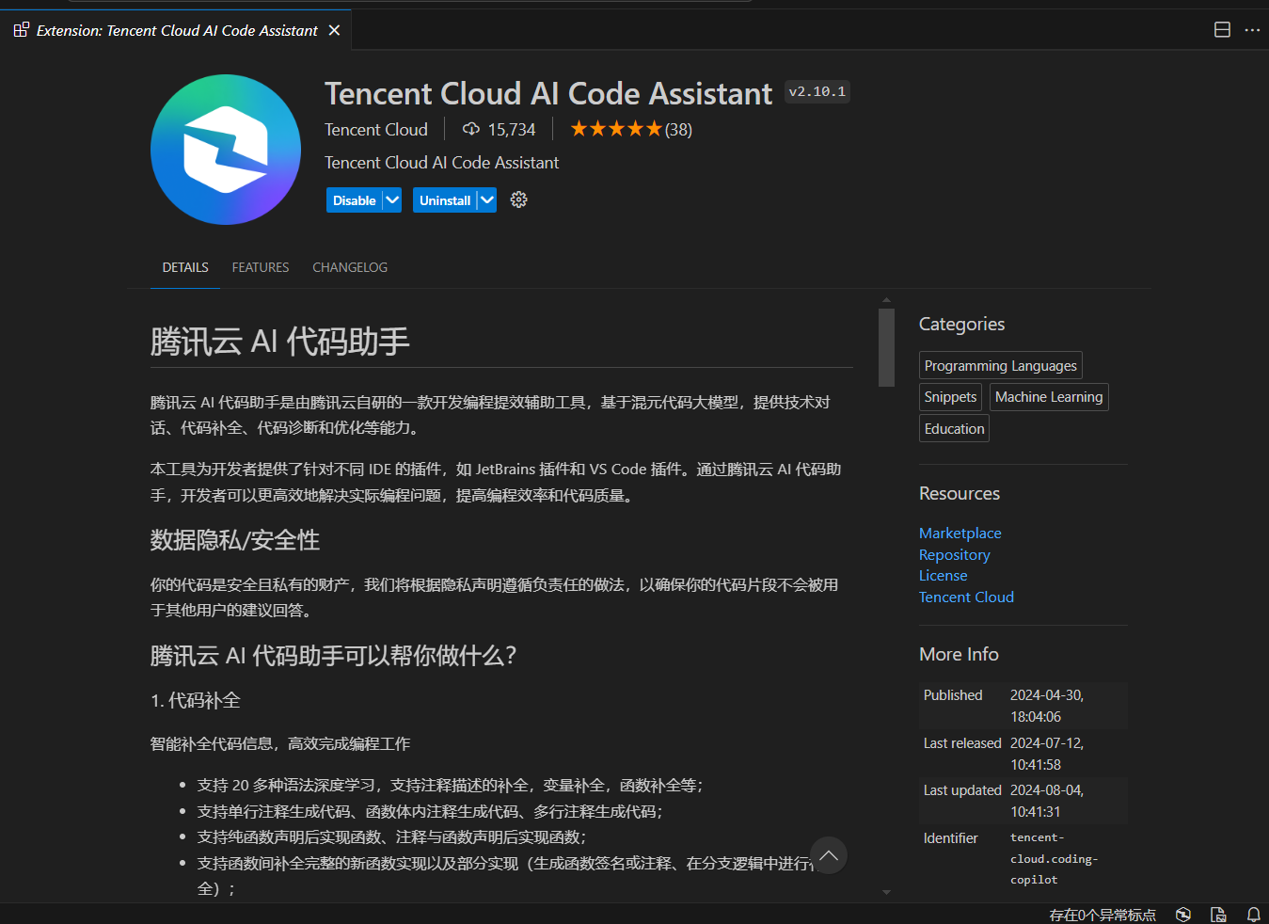Click the Last released date 2024-07-12 value

click(x=1047, y=754)
